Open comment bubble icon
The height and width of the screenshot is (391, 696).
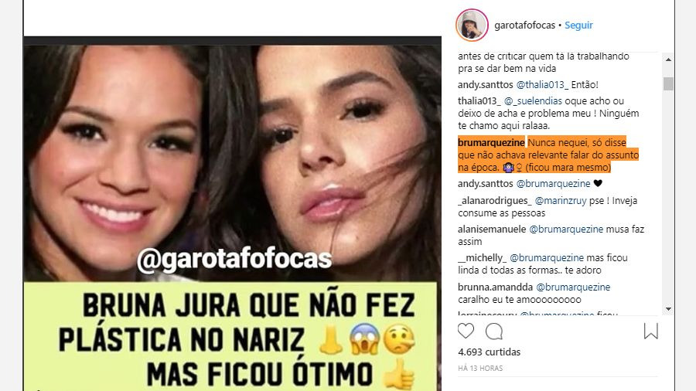point(494,331)
